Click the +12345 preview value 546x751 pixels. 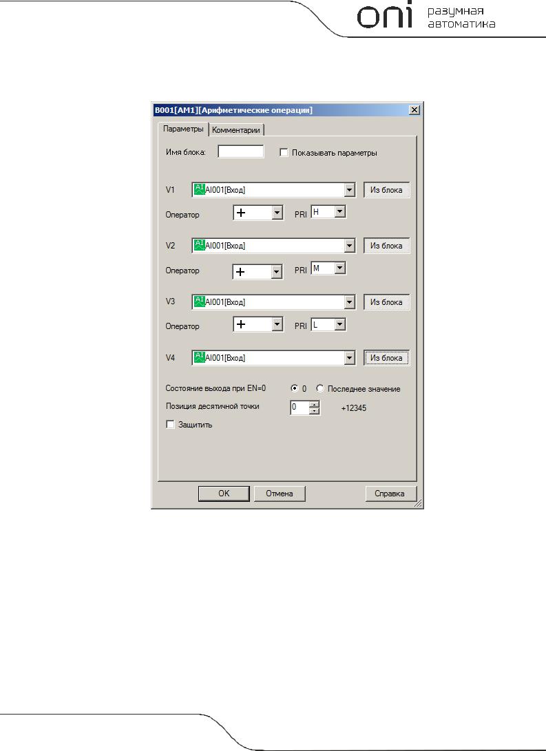point(353,408)
